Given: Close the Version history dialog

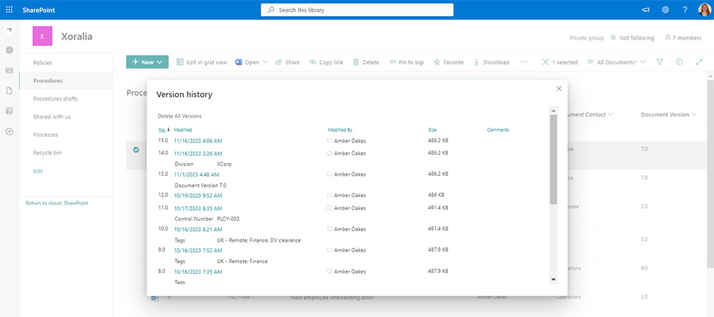Looking at the screenshot, I should point(559,89).
